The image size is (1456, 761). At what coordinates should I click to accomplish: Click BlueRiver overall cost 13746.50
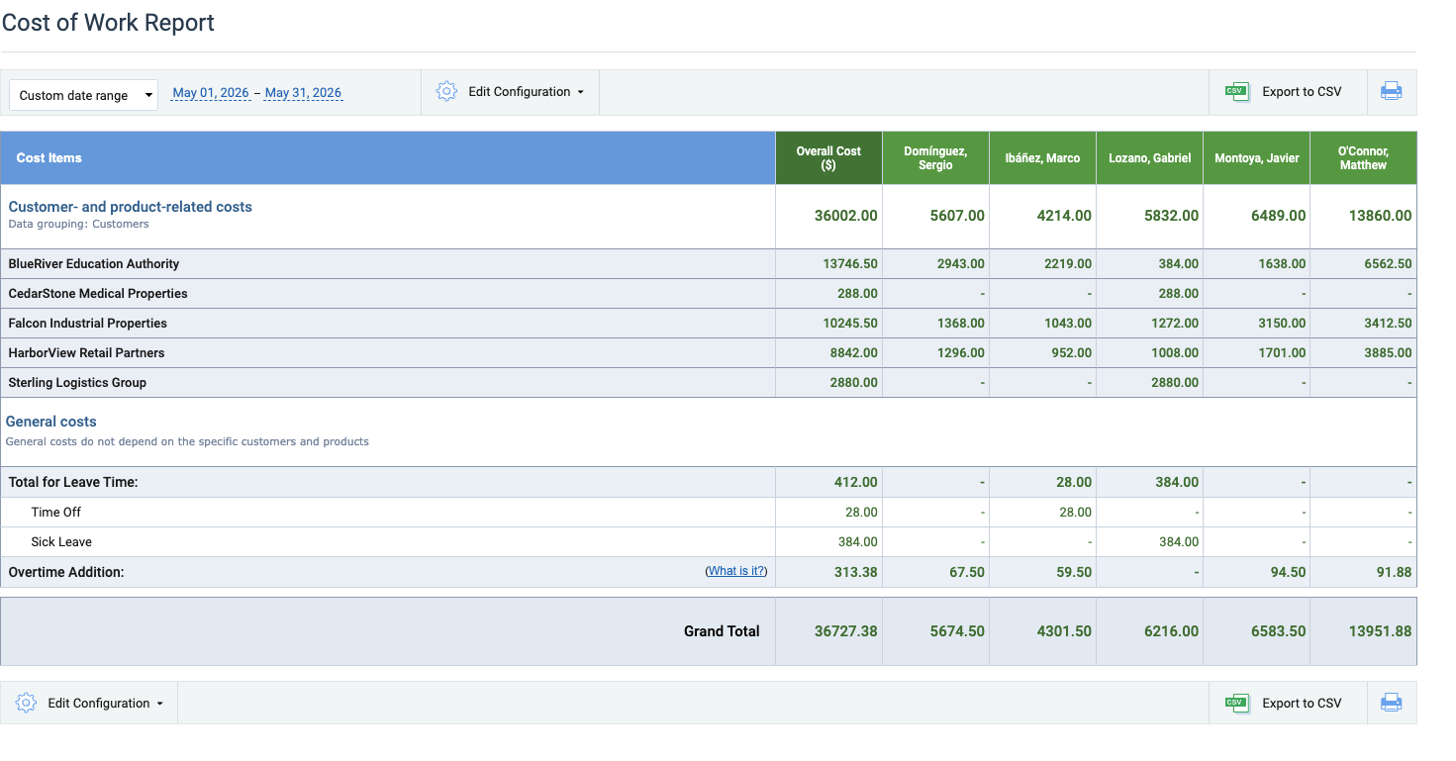pos(849,264)
